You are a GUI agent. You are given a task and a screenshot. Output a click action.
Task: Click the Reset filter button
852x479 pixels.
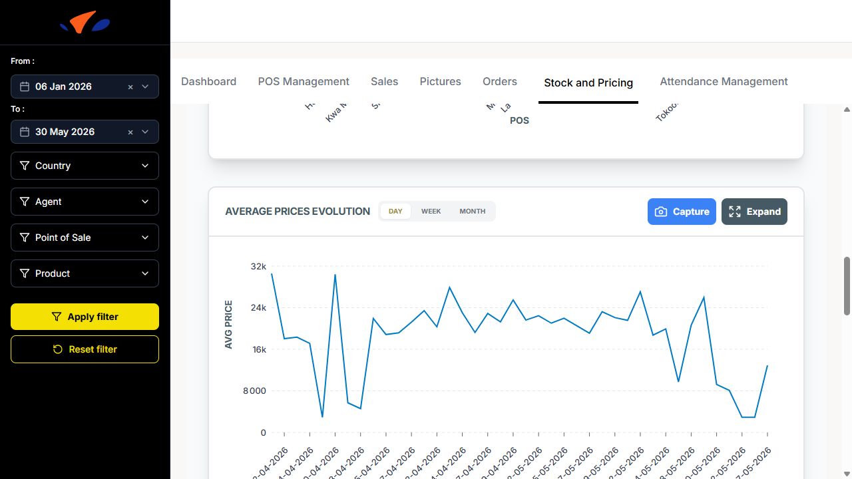85,349
